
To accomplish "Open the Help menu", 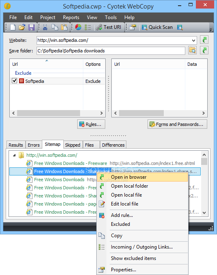I will 129,17.
